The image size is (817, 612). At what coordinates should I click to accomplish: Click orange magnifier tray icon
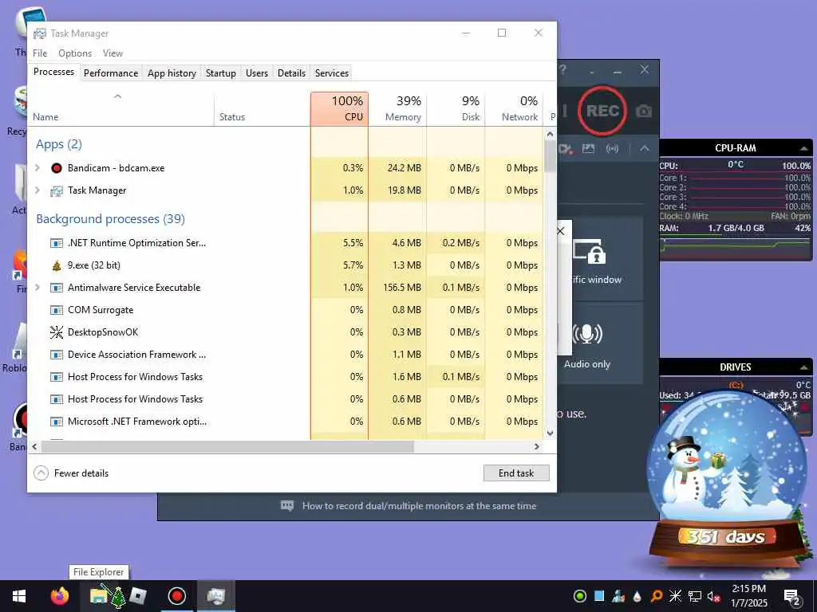tap(656, 596)
